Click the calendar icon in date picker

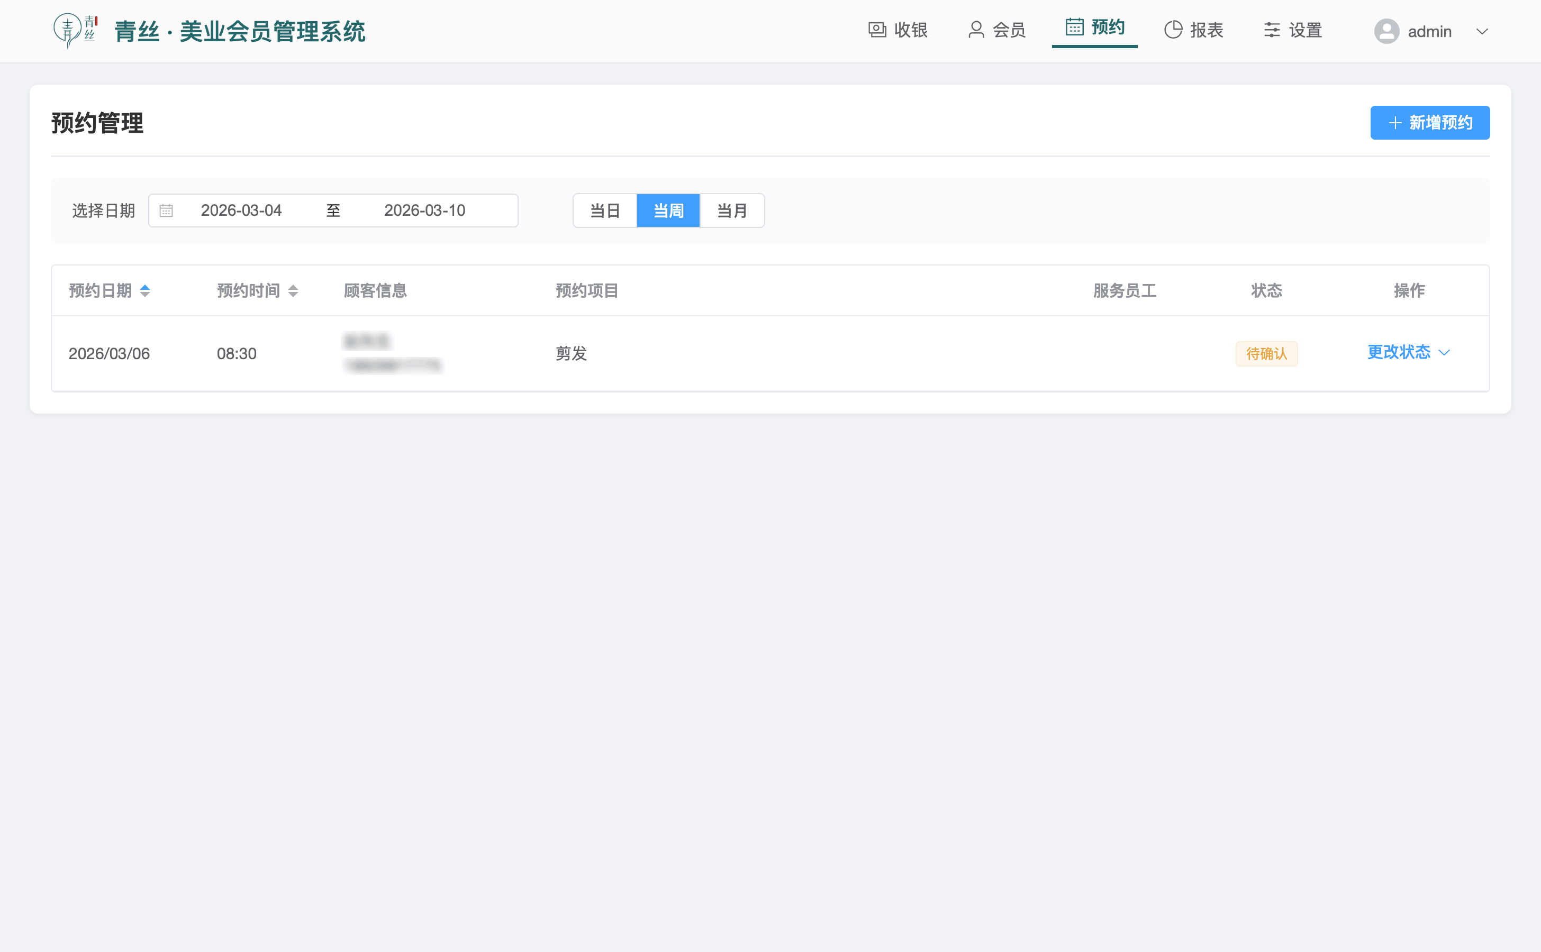pyautogui.click(x=166, y=210)
